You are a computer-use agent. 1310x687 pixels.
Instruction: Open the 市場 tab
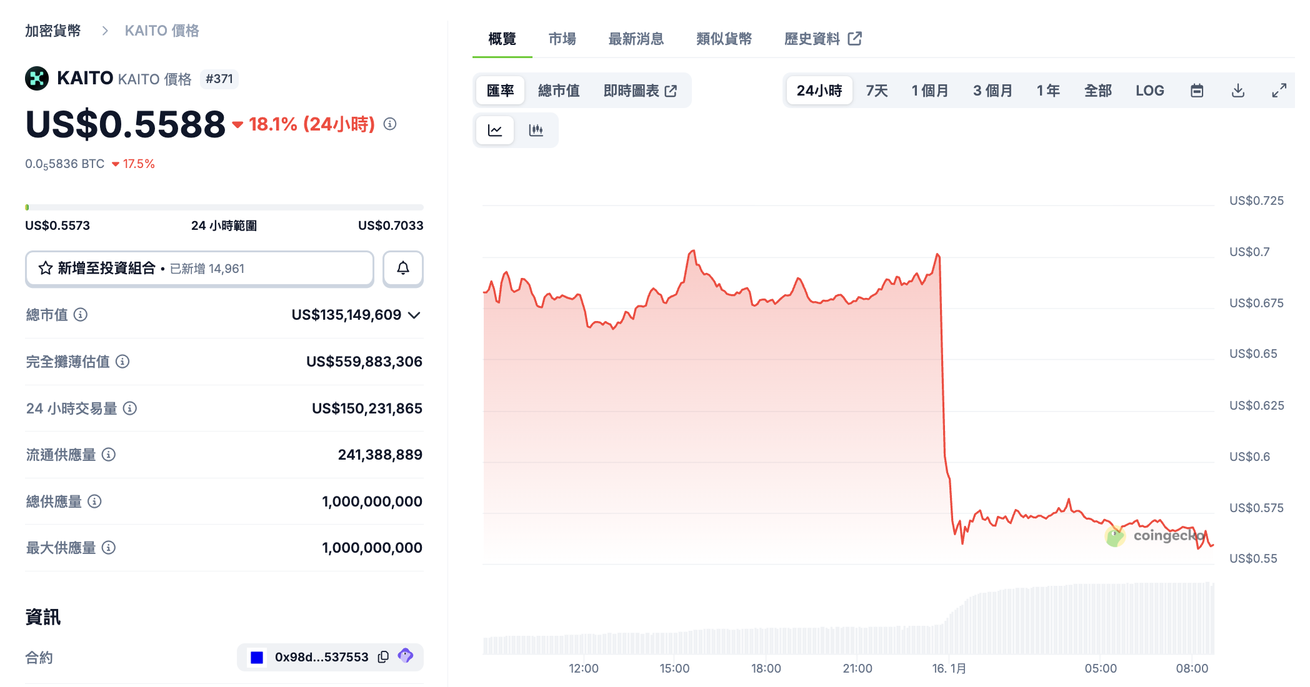click(x=562, y=39)
